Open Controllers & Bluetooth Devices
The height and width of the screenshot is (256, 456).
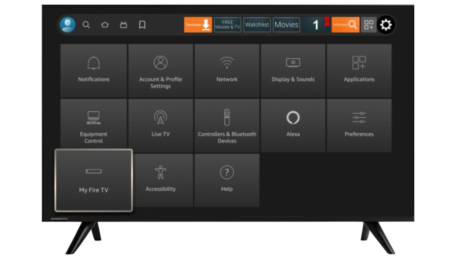pyautogui.click(x=227, y=124)
